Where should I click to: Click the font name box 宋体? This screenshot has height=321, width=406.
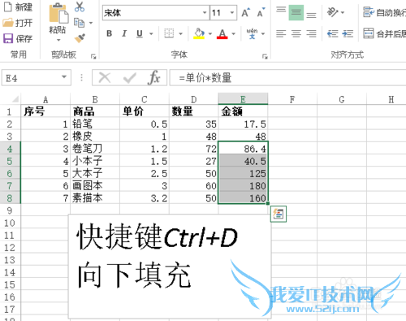[x=152, y=13]
